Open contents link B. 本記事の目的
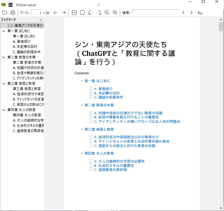The height and width of the screenshot is (211, 224). [x=107, y=93]
